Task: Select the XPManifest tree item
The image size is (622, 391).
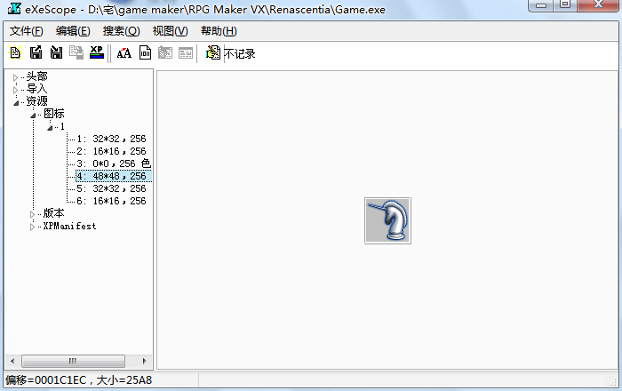Action: point(69,226)
